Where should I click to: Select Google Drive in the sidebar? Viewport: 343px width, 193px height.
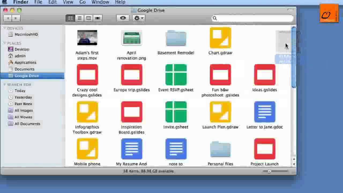click(32, 76)
